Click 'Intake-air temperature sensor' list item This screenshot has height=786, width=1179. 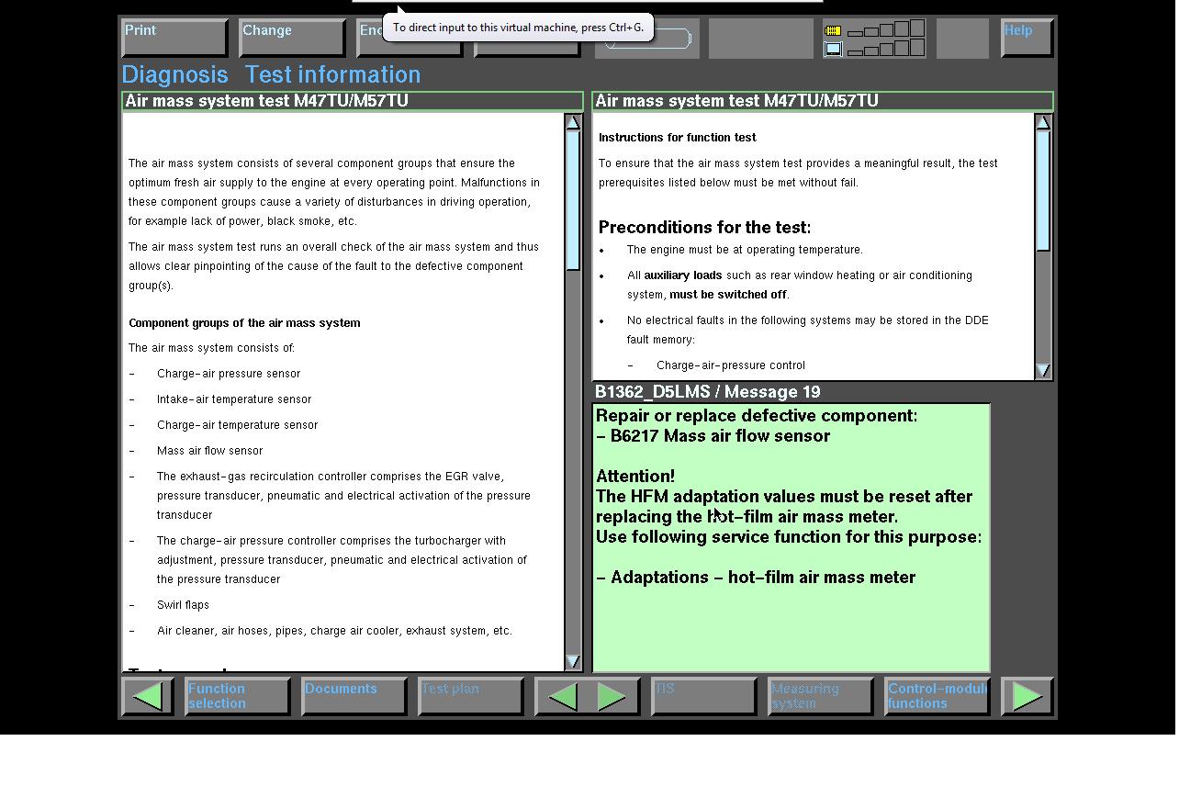[234, 399]
